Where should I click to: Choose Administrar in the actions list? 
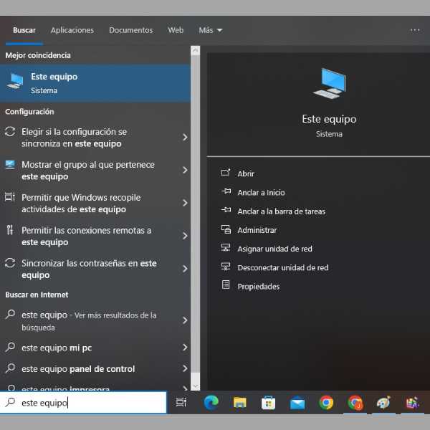coord(257,230)
